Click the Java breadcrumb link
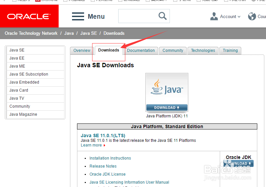Viewport: 266px width, 187px height. pyautogui.click(x=69, y=33)
